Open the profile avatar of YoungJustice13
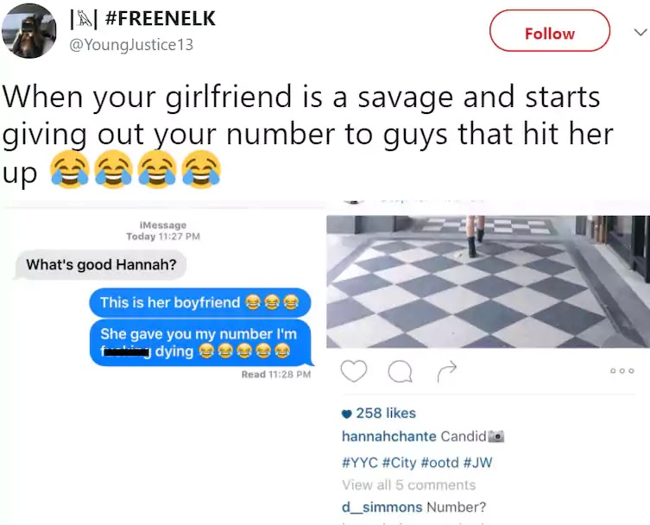This screenshot has width=650, height=525. point(29,31)
